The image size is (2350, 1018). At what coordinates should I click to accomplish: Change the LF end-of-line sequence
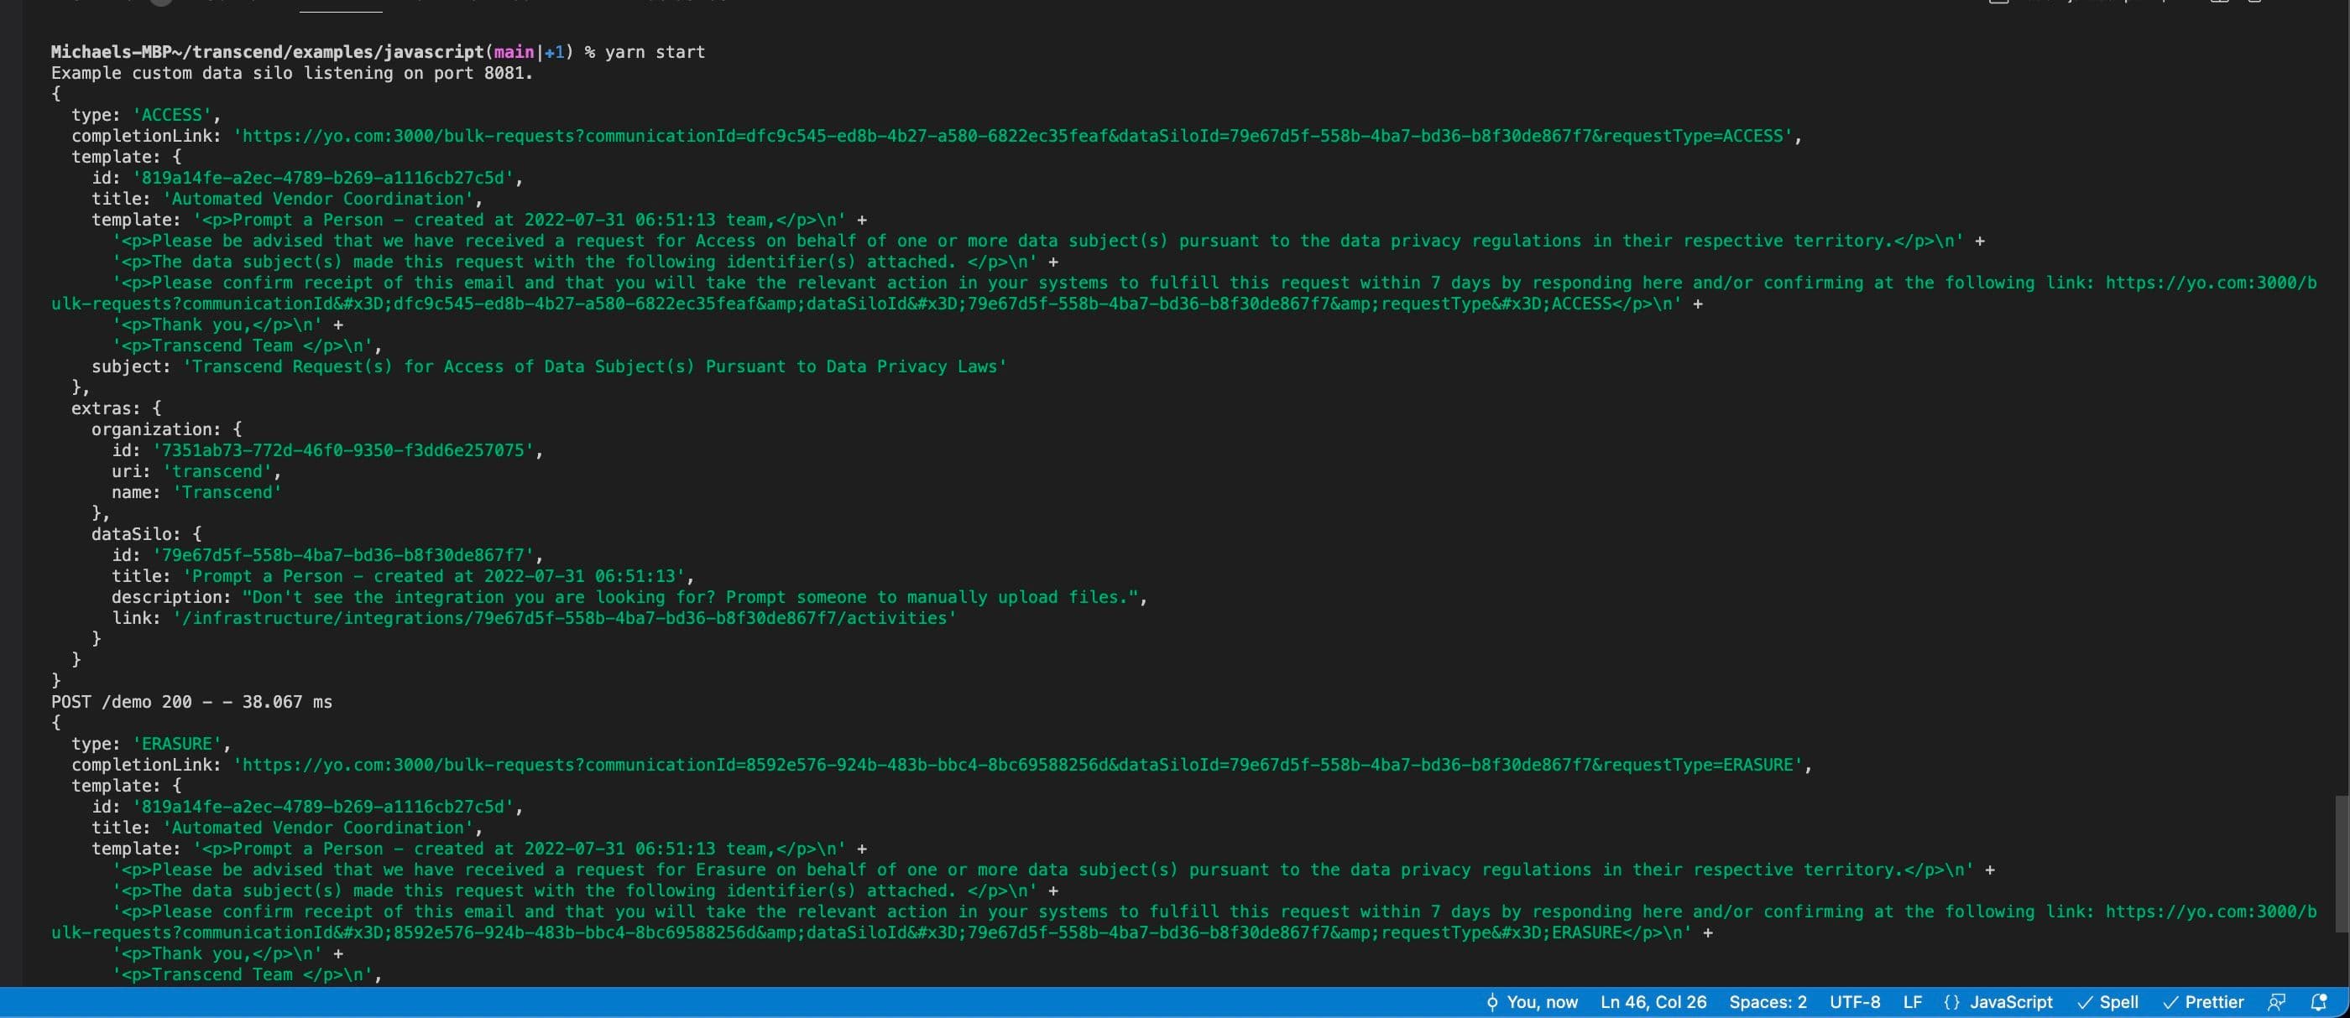pos(1912,1001)
